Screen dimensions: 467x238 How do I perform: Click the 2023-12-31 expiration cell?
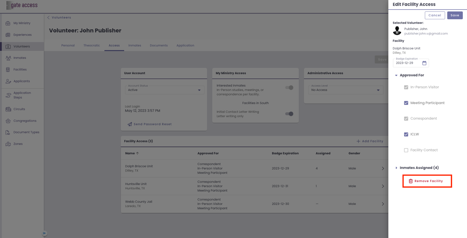coord(280,186)
